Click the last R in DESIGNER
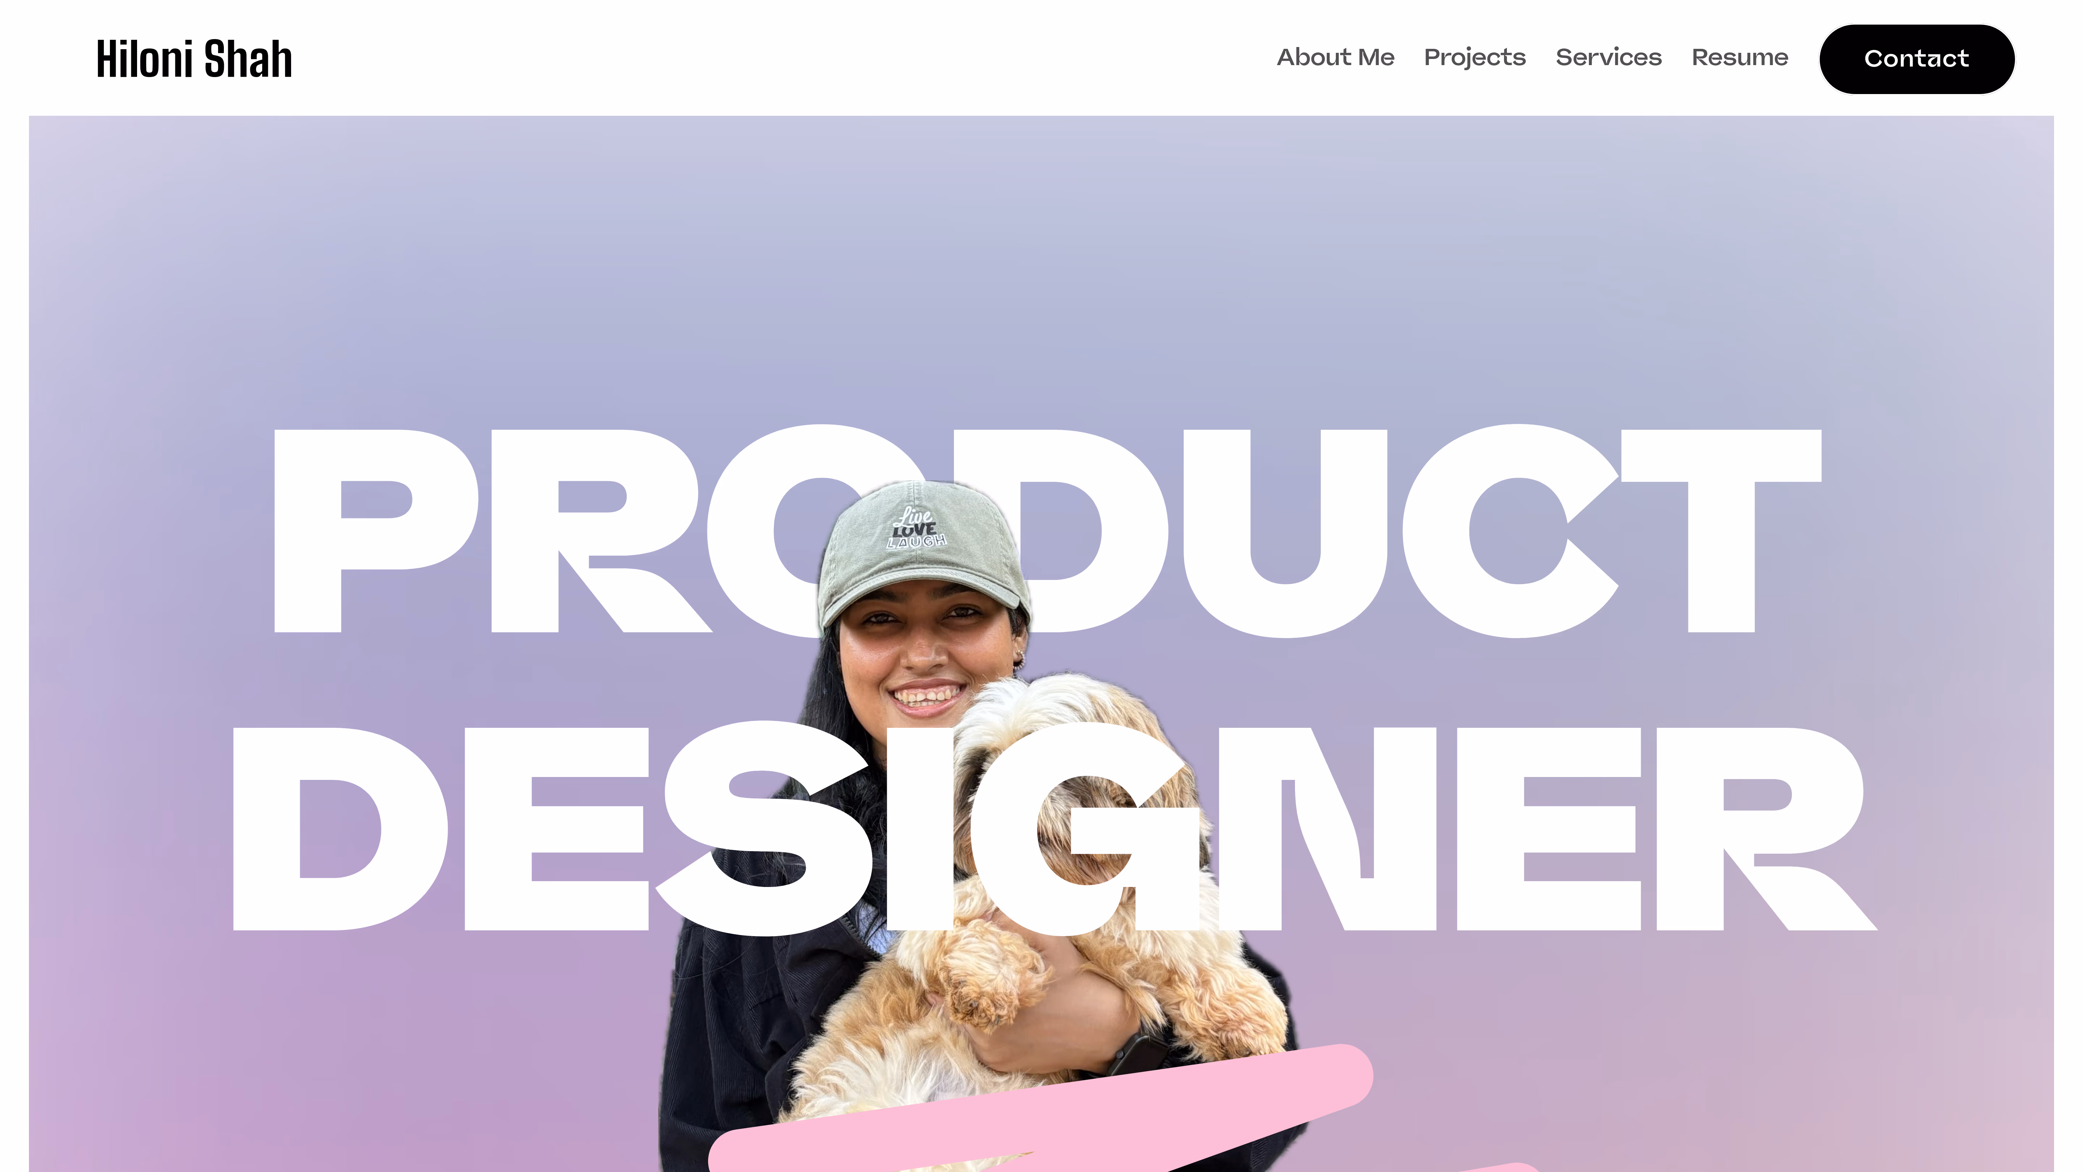Image resolution: width=2083 pixels, height=1172 pixels. coord(1767,829)
